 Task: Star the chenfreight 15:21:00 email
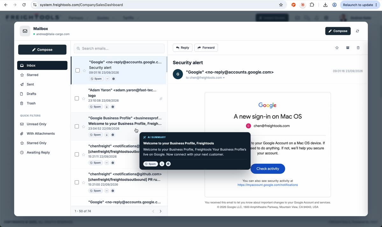(x=83, y=182)
